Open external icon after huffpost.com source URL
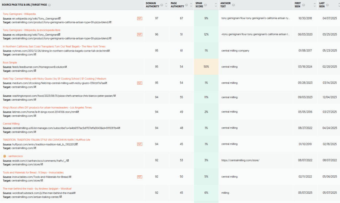The width and height of the screenshot is (340, 203). pyautogui.click(x=77, y=144)
